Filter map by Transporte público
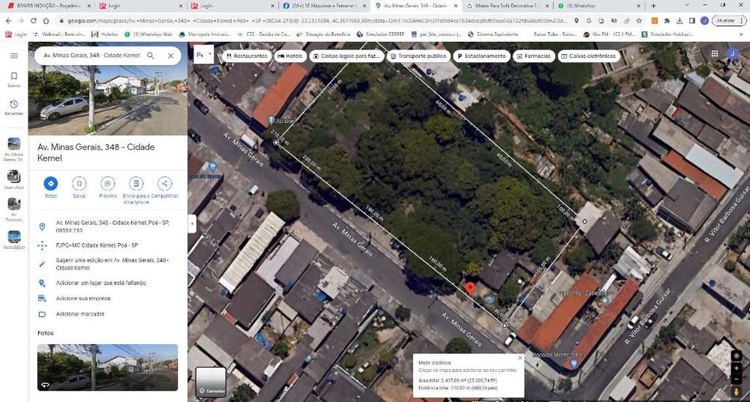This screenshot has height=402, width=750. [418, 56]
